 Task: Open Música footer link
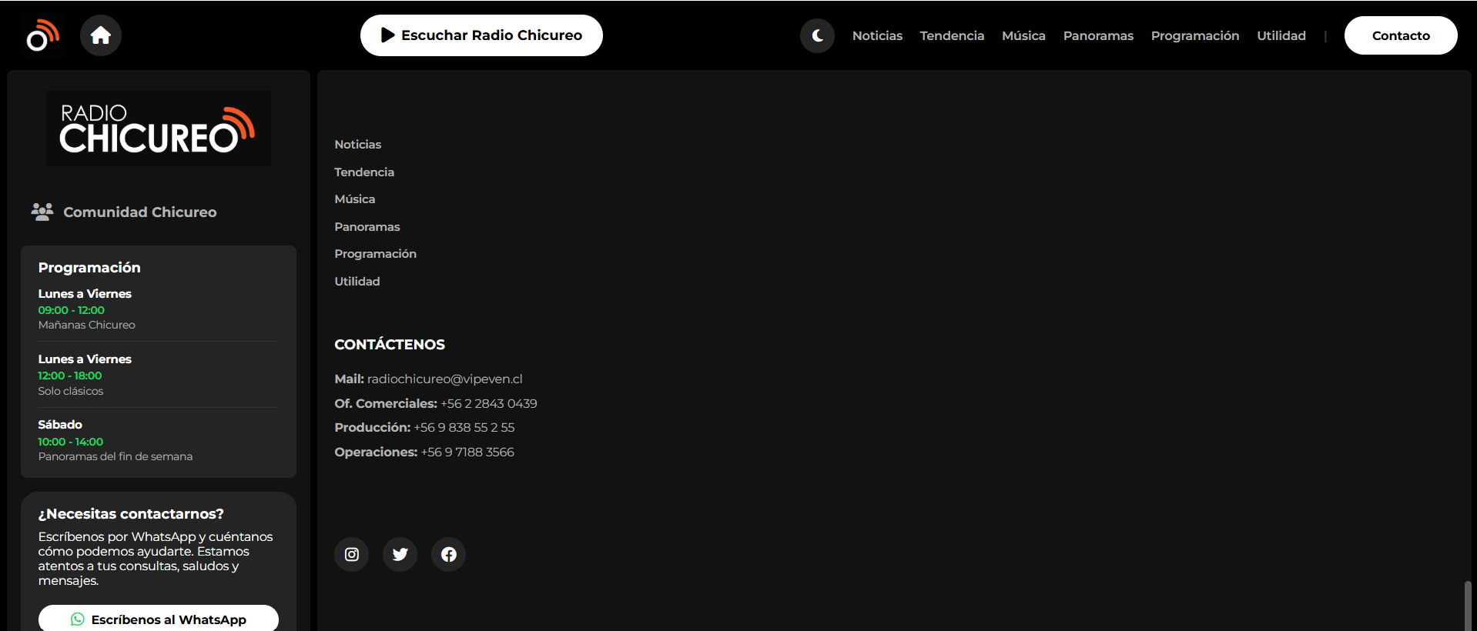coord(355,199)
